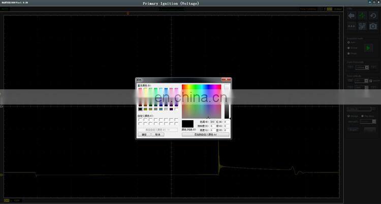This screenshot has height=204, width=381.
Task: Select the Normal acquisition mode radio button
Action: [x=348, y=48]
